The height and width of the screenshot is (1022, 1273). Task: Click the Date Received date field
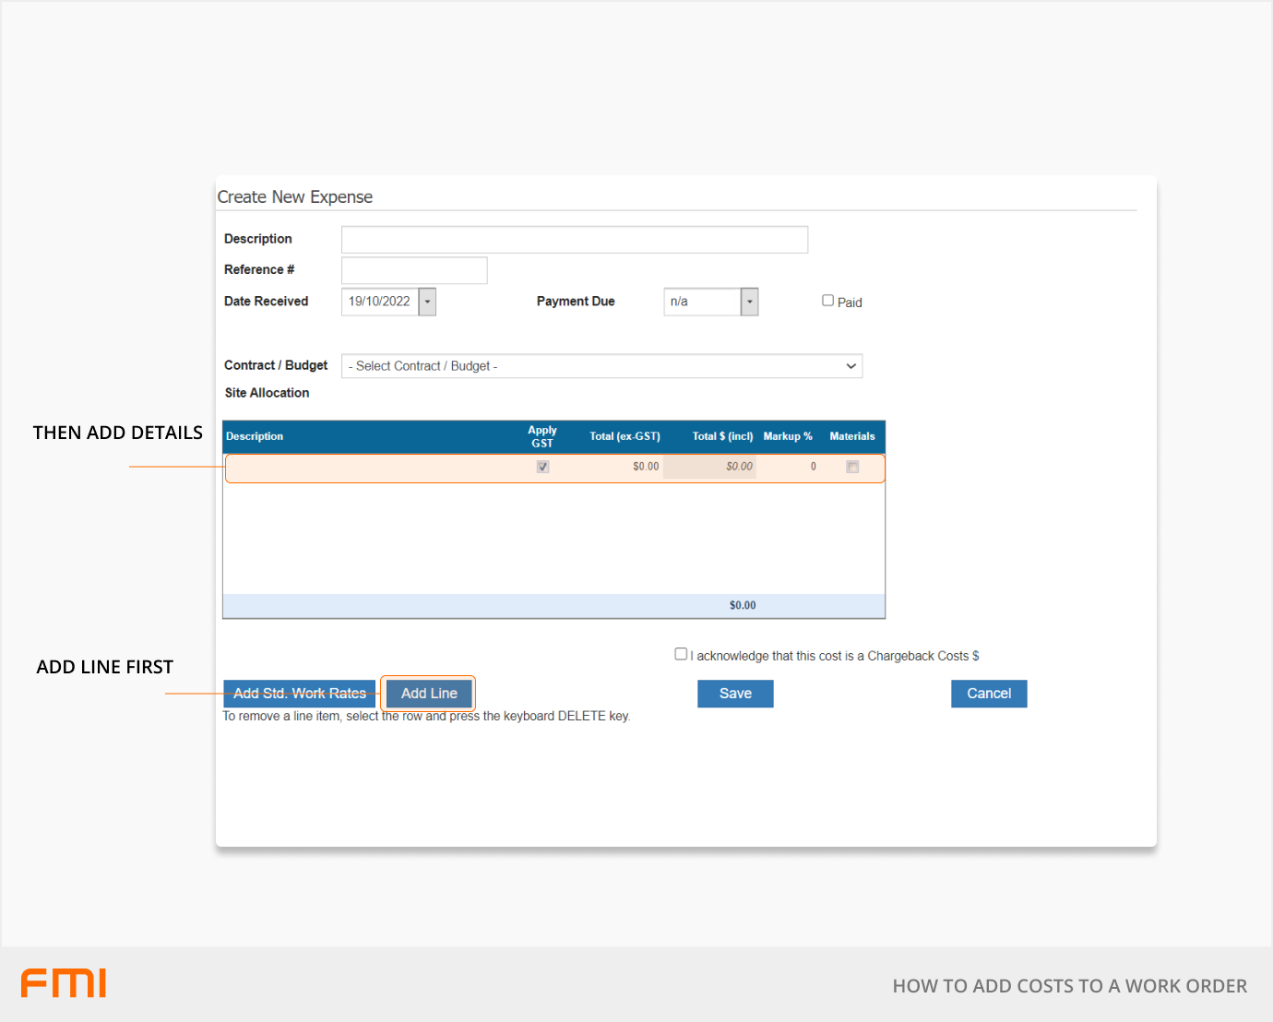tap(380, 302)
